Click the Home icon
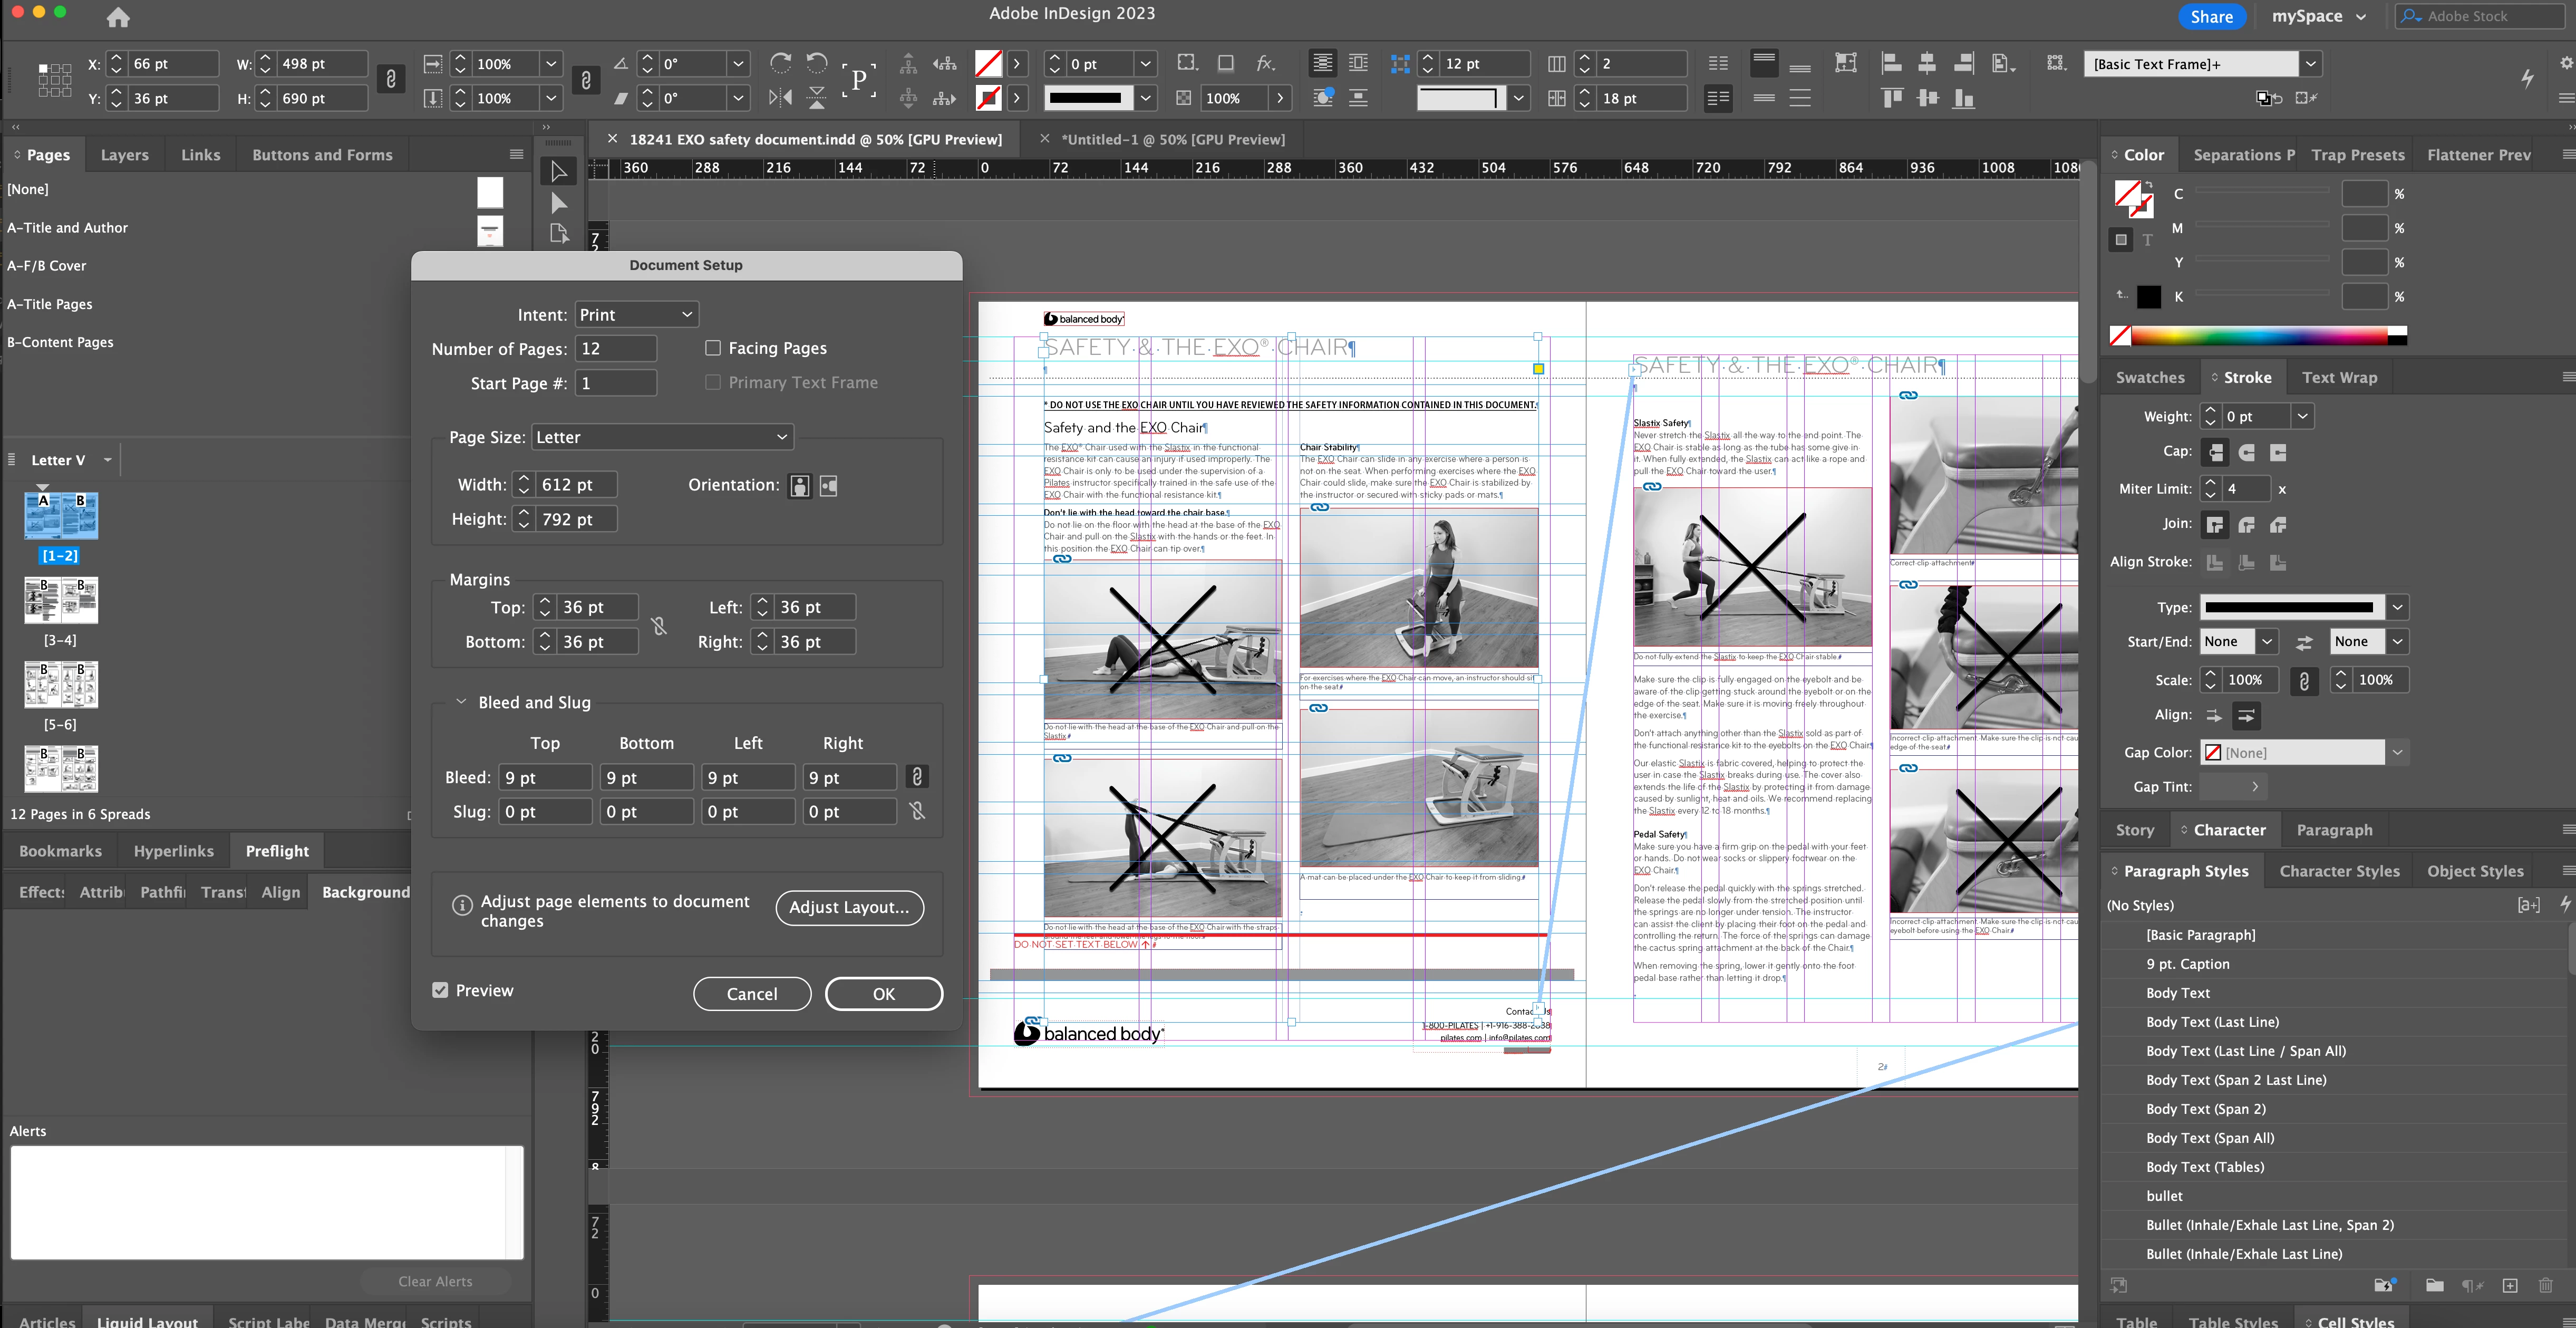This screenshot has width=2576, height=1328. [x=118, y=17]
